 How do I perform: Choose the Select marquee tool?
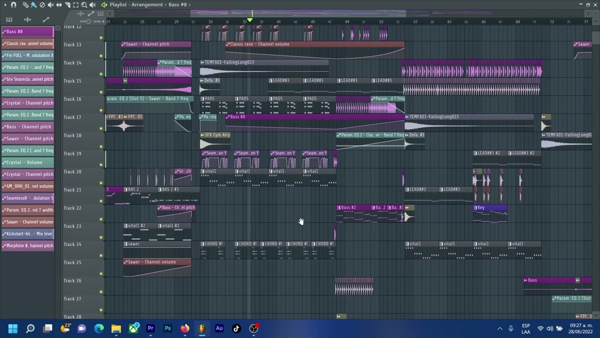coord(75,5)
